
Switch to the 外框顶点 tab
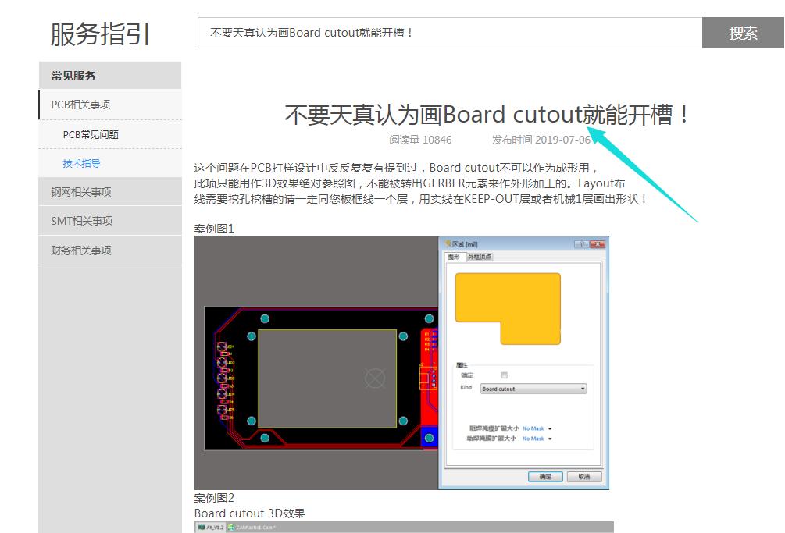[480, 257]
